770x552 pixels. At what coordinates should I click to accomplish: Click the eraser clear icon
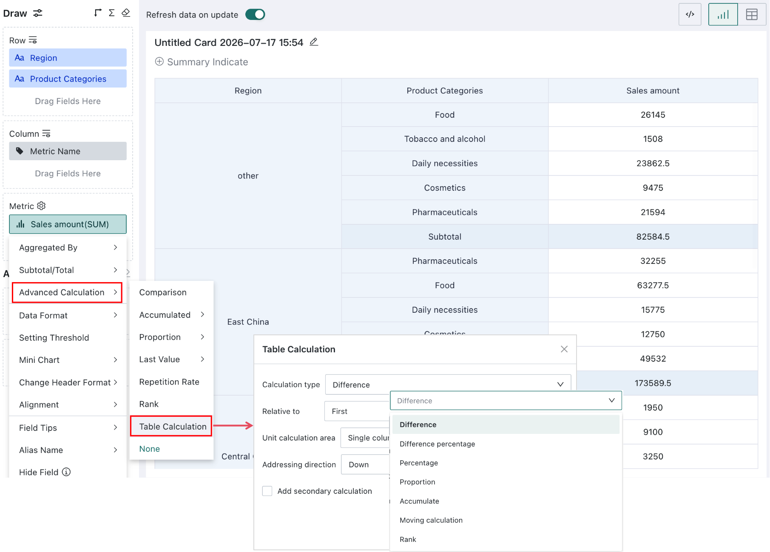click(x=126, y=13)
